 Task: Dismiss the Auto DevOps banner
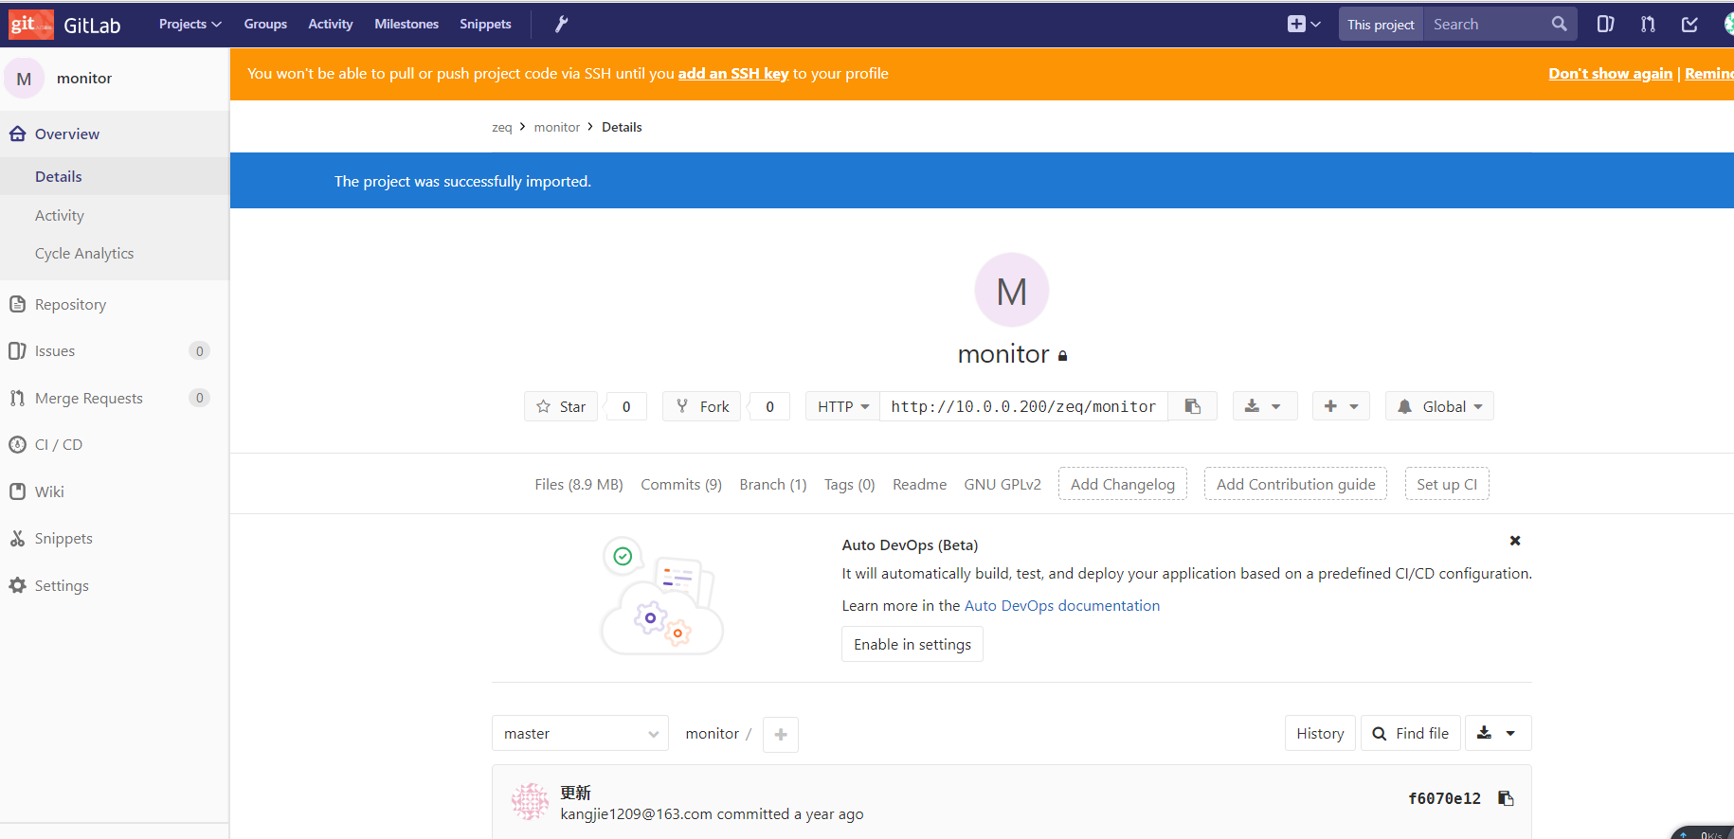1515,541
